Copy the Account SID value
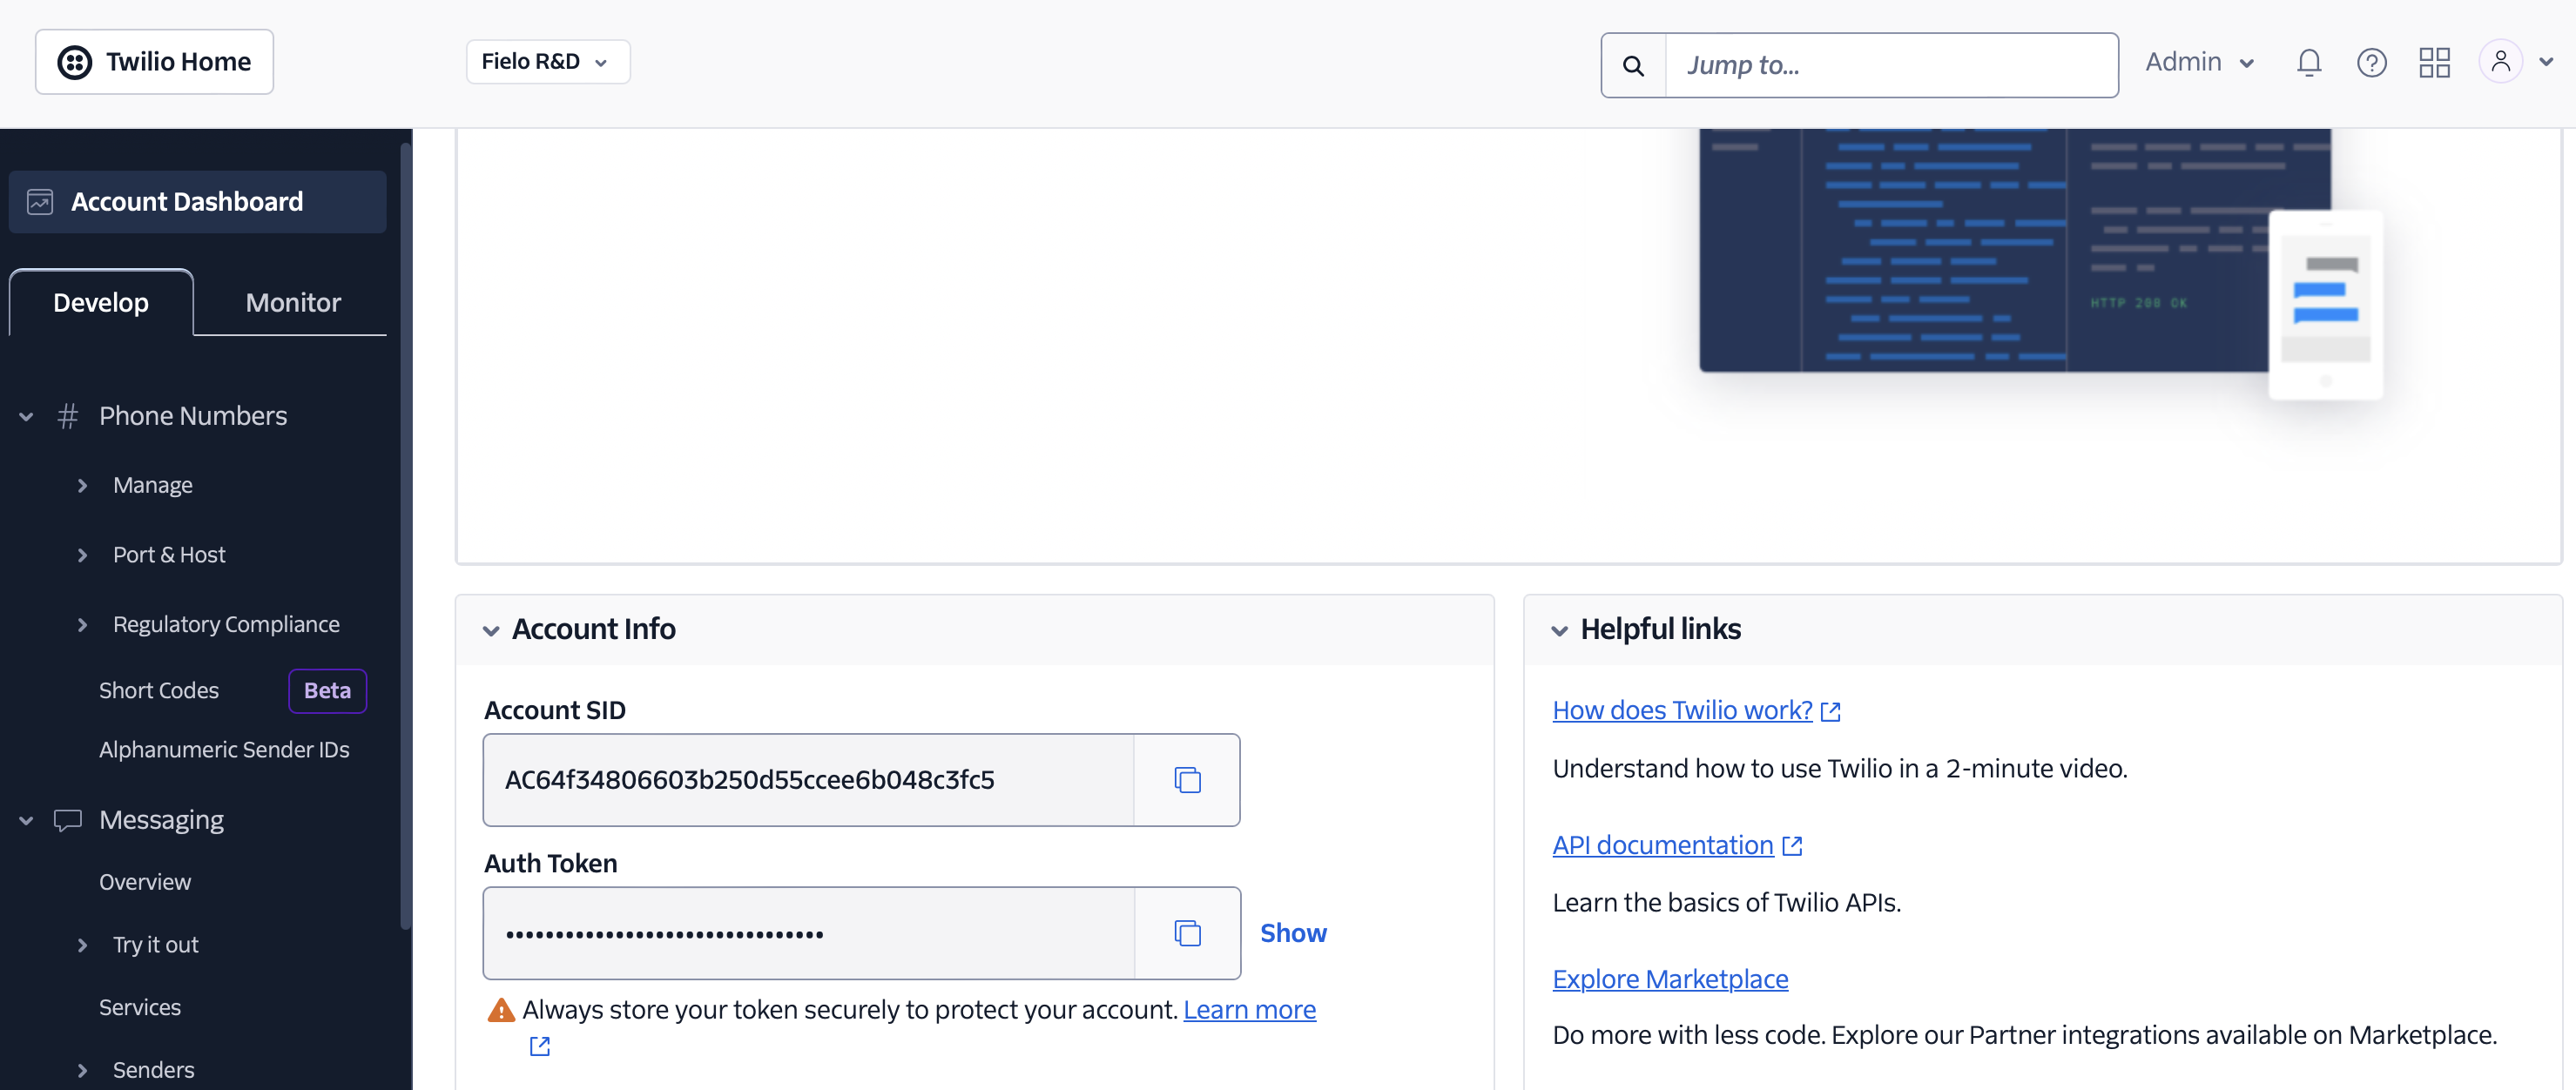The image size is (2576, 1090). point(1187,780)
